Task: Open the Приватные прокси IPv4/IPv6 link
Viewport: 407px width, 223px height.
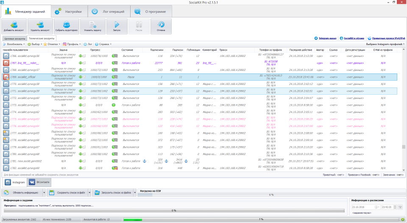Action: pos(388,38)
